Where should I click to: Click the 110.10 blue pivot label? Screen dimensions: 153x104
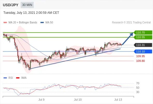pyautogui.click(x=143, y=51)
